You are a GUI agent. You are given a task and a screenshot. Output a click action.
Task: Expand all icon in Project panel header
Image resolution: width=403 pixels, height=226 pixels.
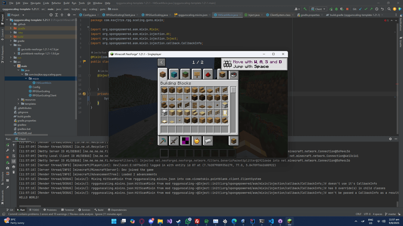[x=57, y=15]
